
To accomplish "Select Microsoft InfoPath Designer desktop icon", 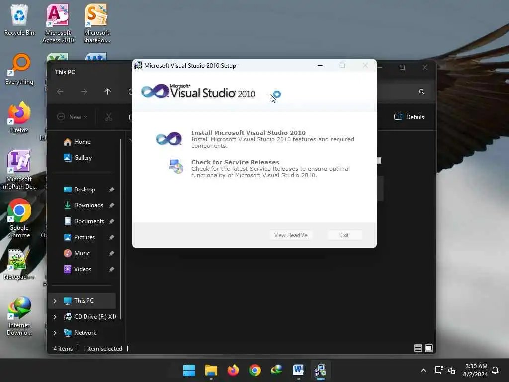I will pyautogui.click(x=19, y=170).
